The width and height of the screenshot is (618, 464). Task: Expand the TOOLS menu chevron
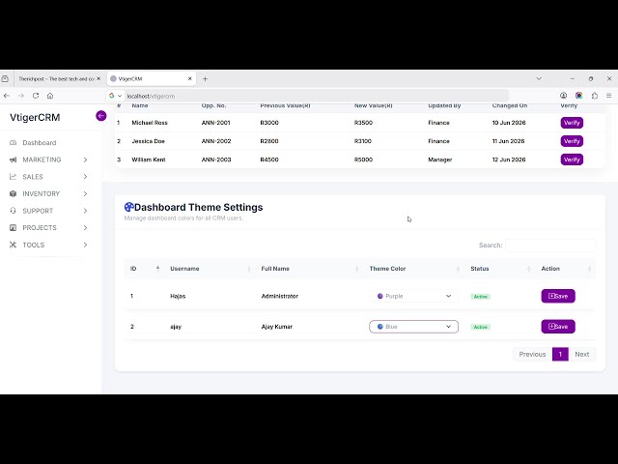coord(85,245)
